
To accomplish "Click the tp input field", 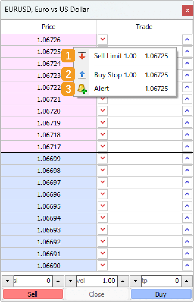I will click(x=161, y=281).
